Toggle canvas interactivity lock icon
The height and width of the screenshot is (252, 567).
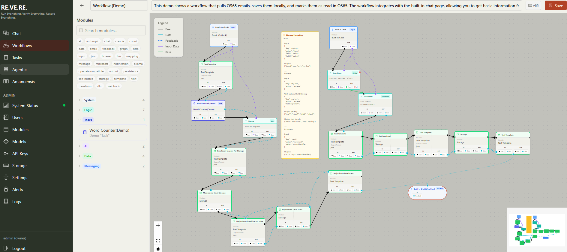[x=158, y=249]
